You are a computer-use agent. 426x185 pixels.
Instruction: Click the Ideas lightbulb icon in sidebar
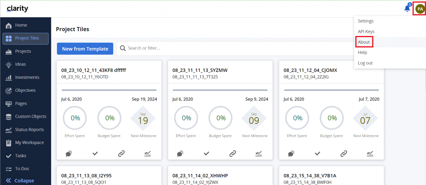tap(9, 64)
